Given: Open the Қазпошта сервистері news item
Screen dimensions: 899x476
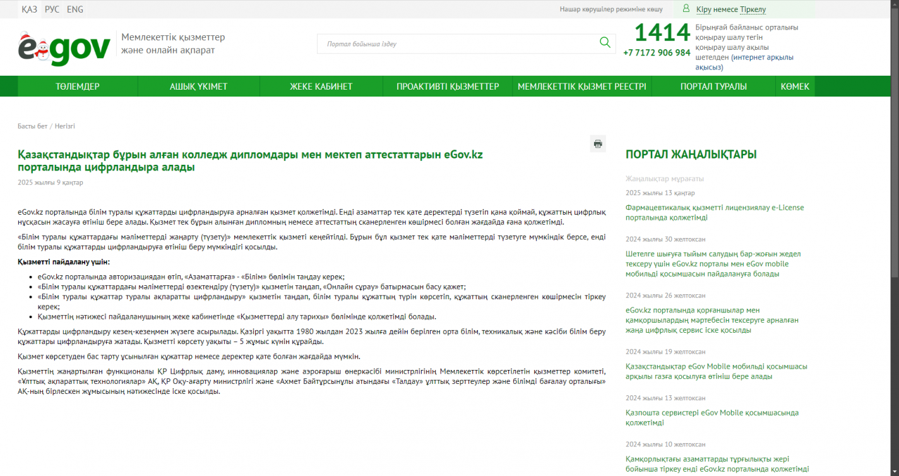Looking at the screenshot, I should (712, 417).
